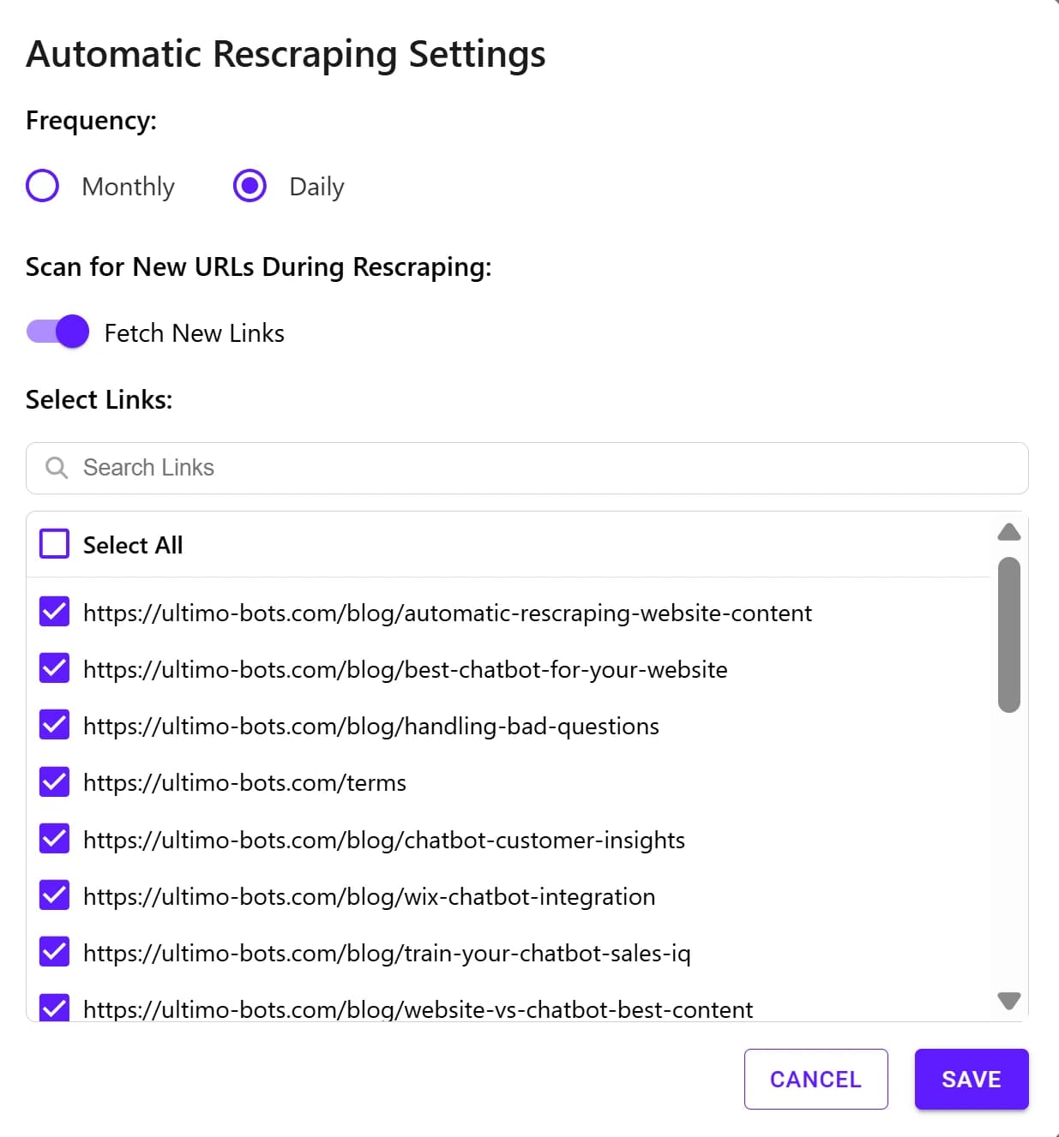Image resolution: width=1059 pixels, height=1137 pixels.
Task: Click the scrollbar up arrow
Action: pyautogui.click(x=1009, y=533)
